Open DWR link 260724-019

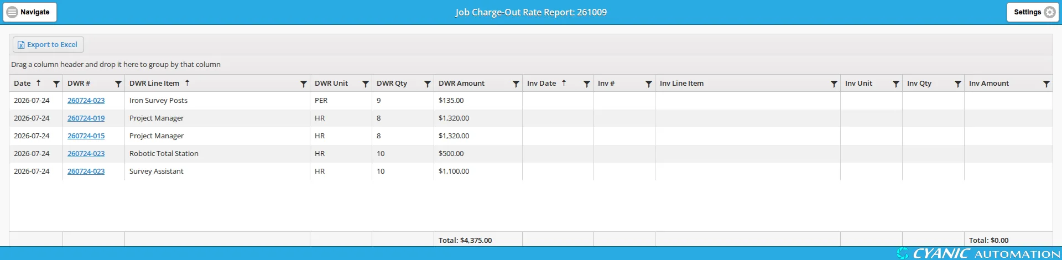click(x=86, y=118)
